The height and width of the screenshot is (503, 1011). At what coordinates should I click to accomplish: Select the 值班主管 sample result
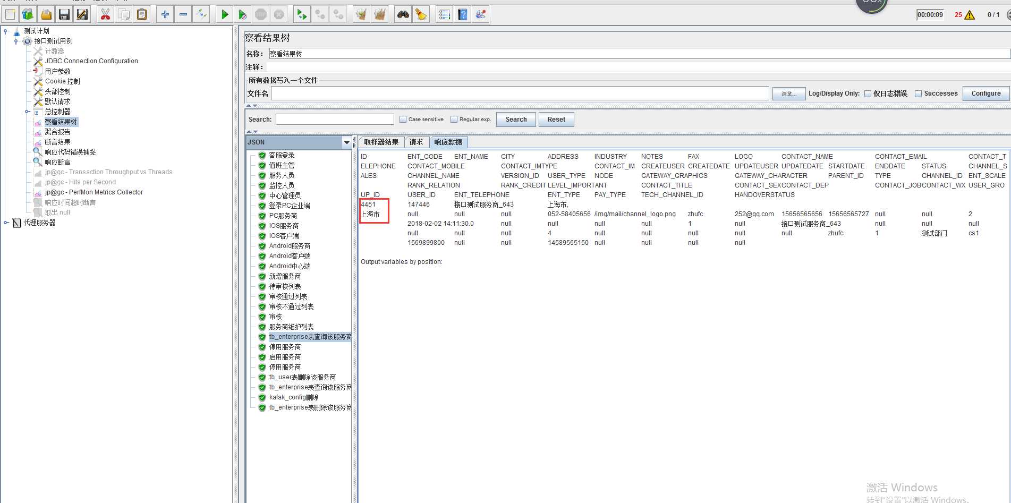[282, 165]
